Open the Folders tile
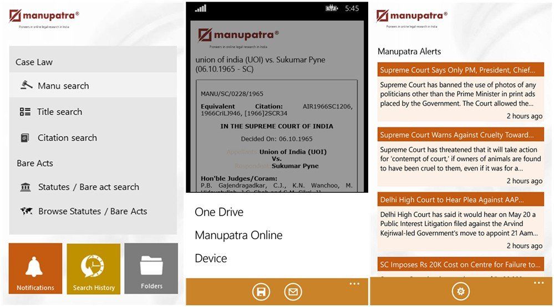554x307 pixels. coord(151,269)
